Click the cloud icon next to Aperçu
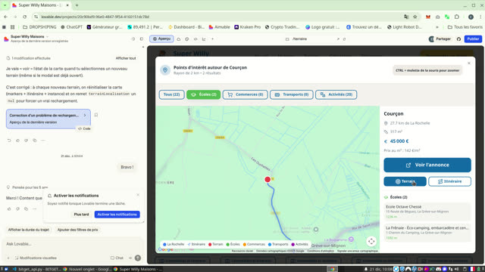The height and width of the screenshot is (272, 485). (x=179, y=39)
